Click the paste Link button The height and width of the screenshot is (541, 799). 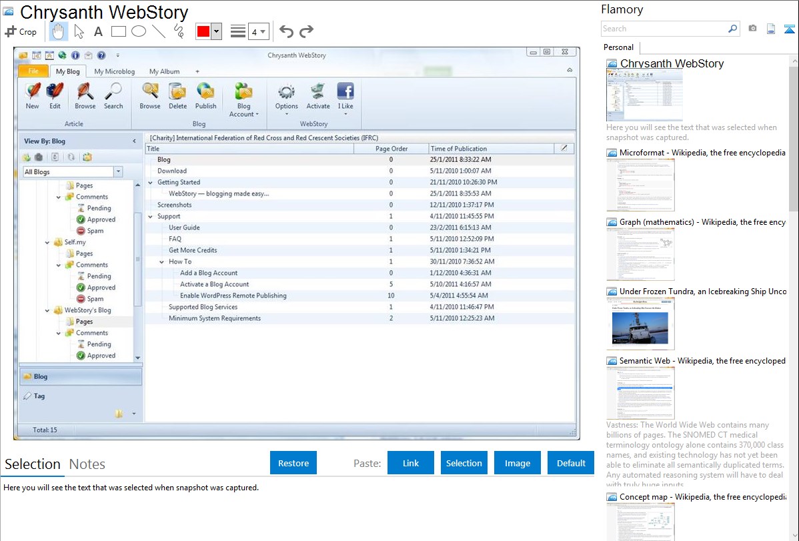pyautogui.click(x=410, y=462)
